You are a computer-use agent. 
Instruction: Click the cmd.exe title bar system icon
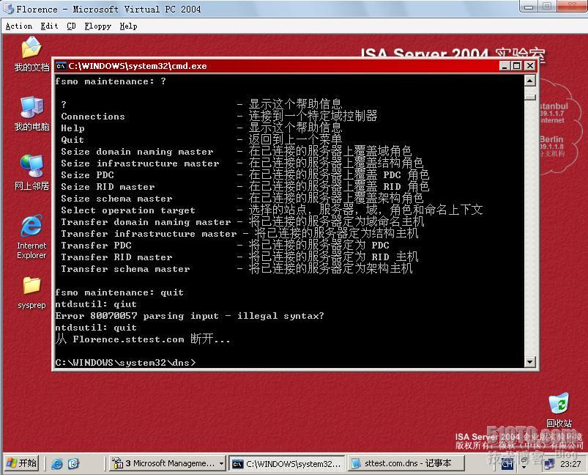coord(61,66)
